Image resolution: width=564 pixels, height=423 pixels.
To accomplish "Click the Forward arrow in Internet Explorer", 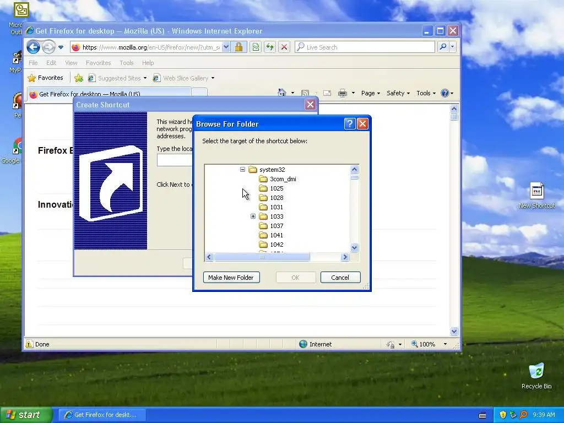I will click(x=48, y=47).
